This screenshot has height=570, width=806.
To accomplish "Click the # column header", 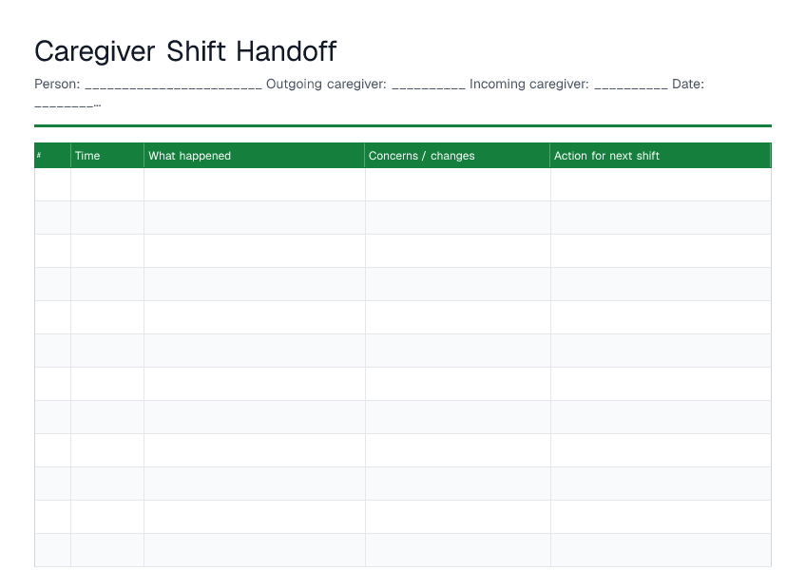I will [x=52, y=155].
